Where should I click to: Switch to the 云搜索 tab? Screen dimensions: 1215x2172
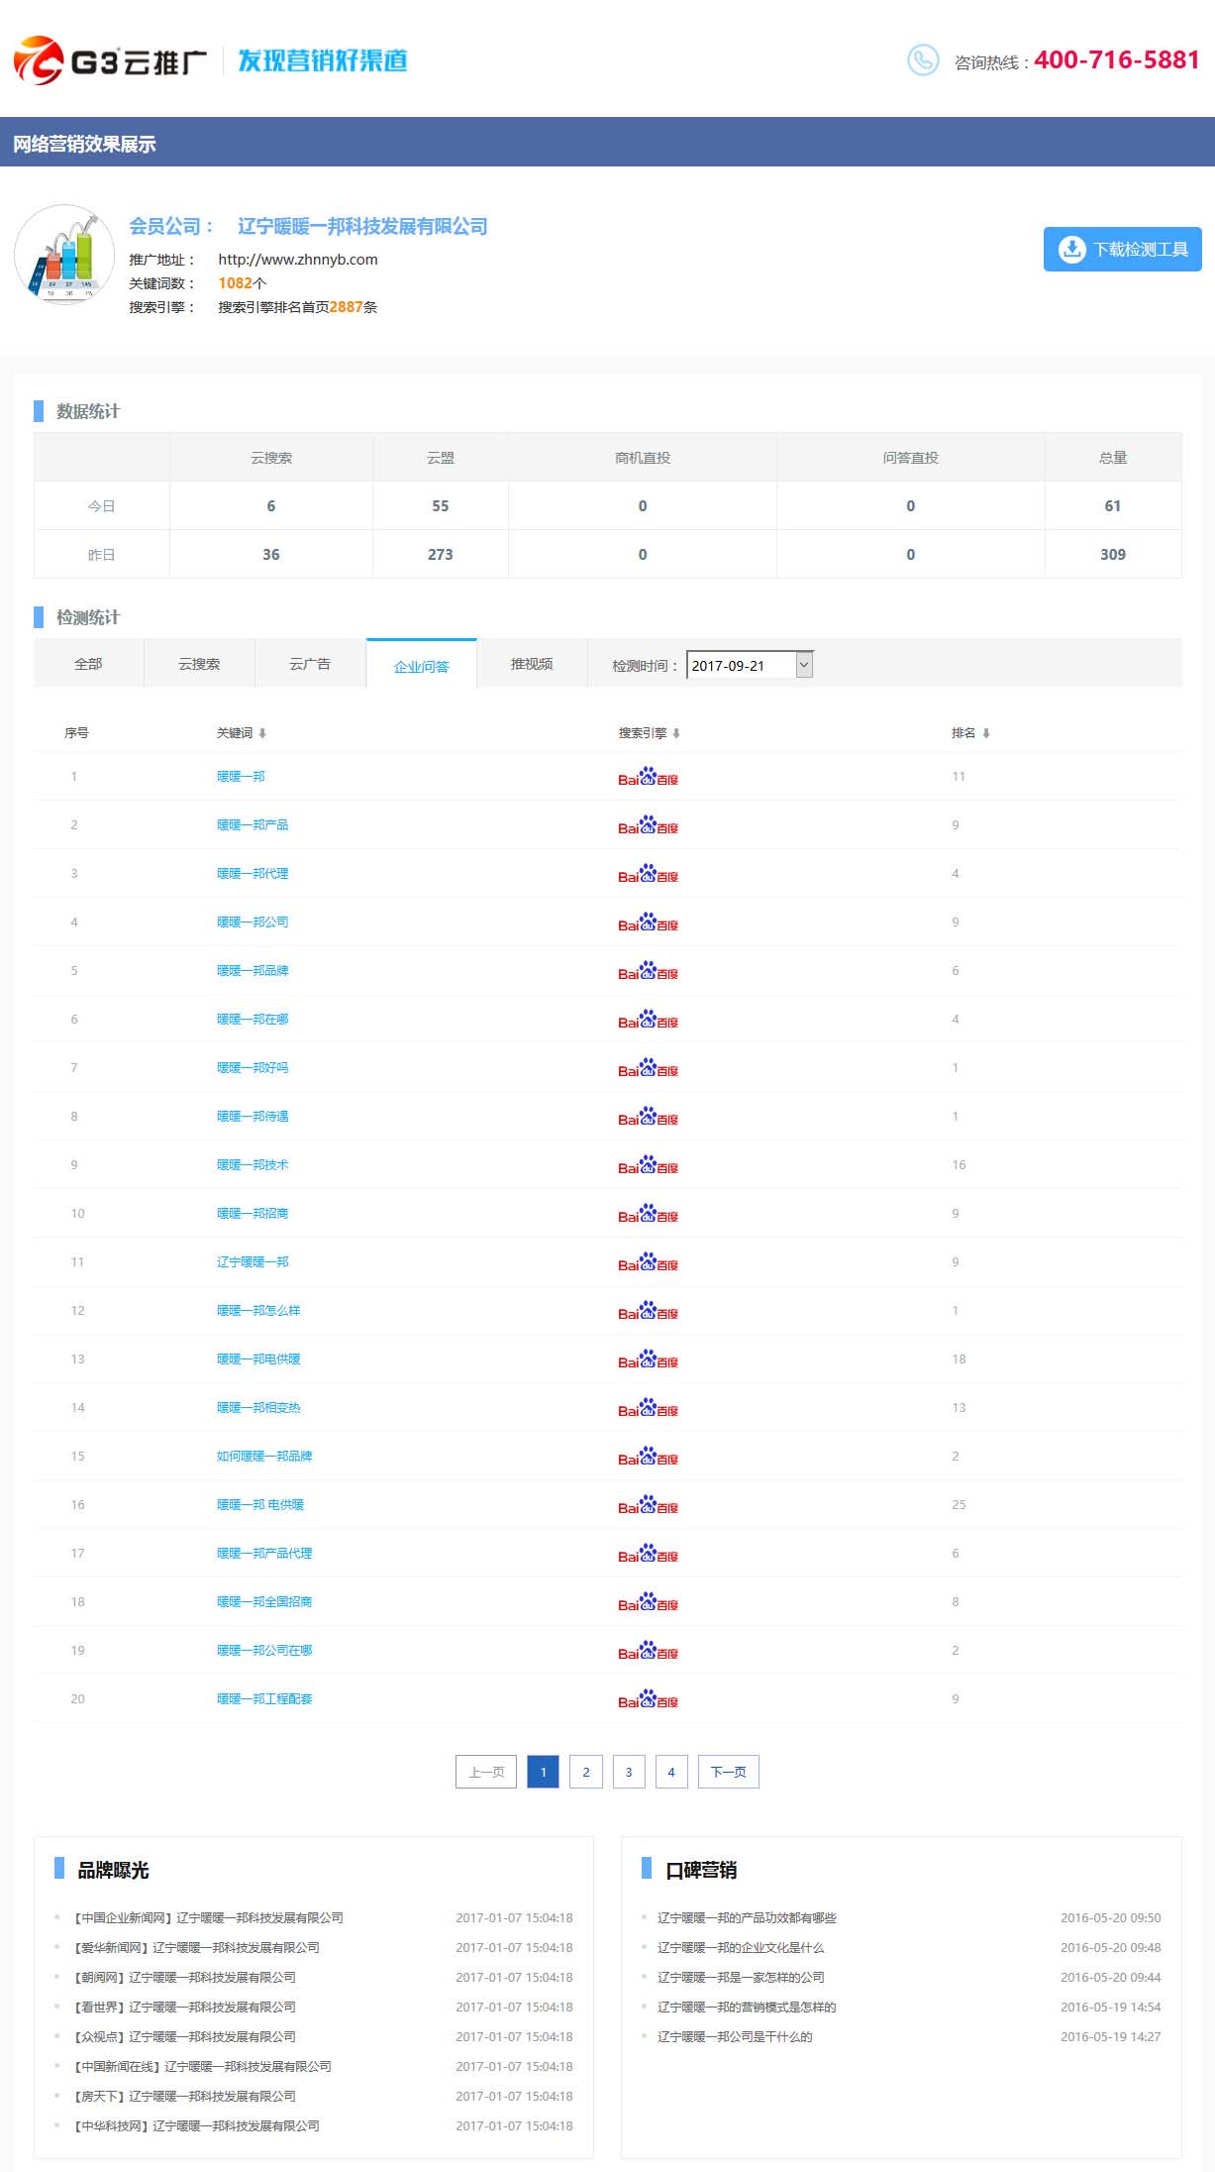point(199,664)
